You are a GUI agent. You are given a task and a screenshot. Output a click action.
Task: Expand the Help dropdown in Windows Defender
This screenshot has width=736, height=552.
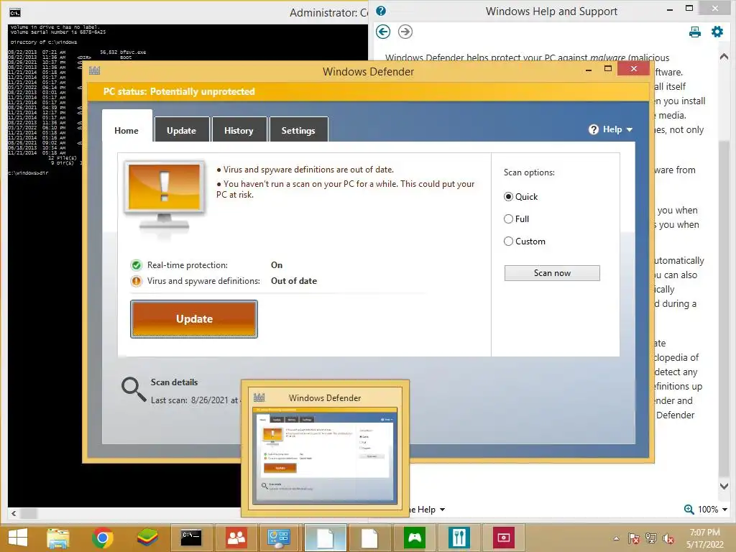(x=611, y=129)
